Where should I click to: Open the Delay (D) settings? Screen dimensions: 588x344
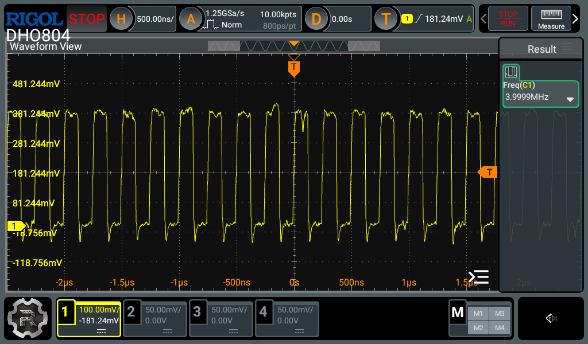pos(316,19)
